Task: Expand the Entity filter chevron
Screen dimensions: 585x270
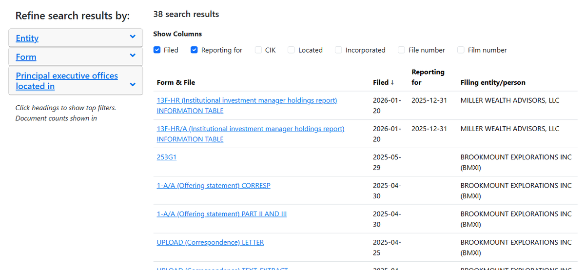Action: click(133, 37)
